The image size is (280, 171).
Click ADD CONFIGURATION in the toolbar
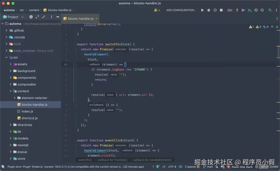(181, 10)
